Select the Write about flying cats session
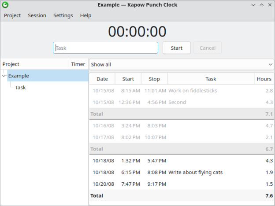 tap(195, 173)
